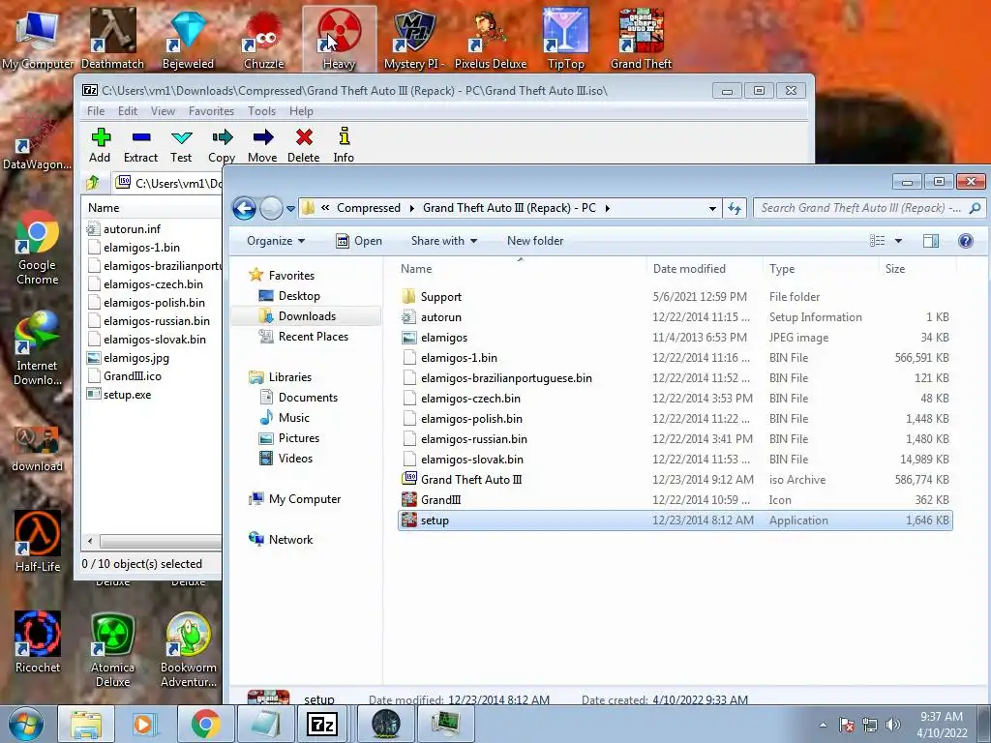This screenshot has width=991, height=743.
Task: Select the GrandIII icon file in Explorer
Action: click(440, 500)
